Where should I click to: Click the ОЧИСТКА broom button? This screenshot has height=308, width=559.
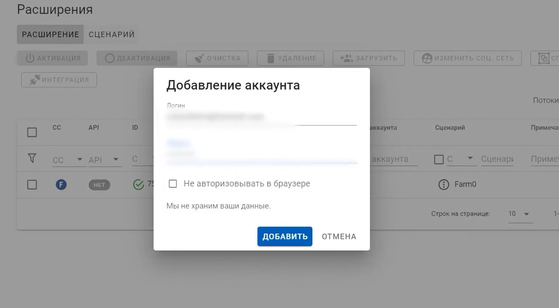tap(217, 58)
